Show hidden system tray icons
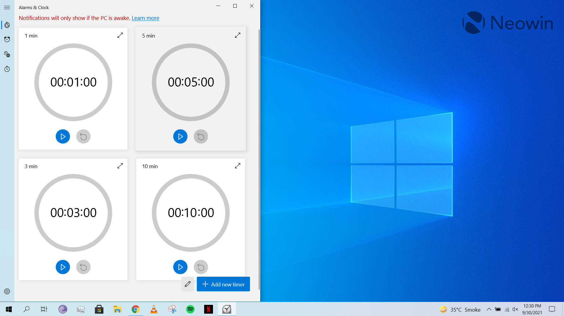The height and width of the screenshot is (316, 564). [x=489, y=309]
